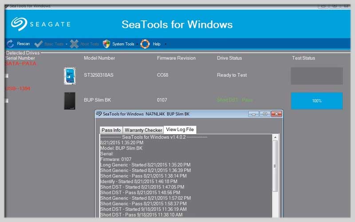The width and height of the screenshot is (355, 222).
Task: Click the SeaTools icon in dialog title bar
Action: (99, 114)
